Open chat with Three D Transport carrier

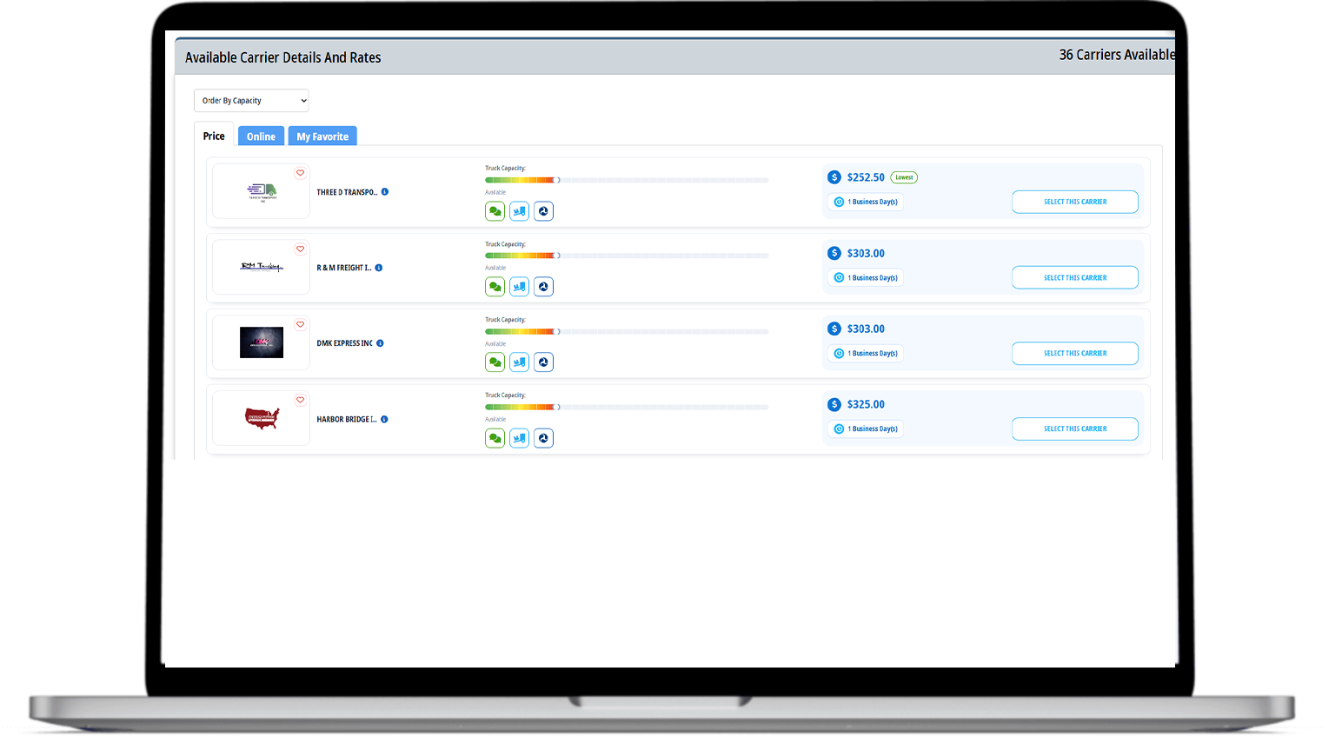click(495, 211)
